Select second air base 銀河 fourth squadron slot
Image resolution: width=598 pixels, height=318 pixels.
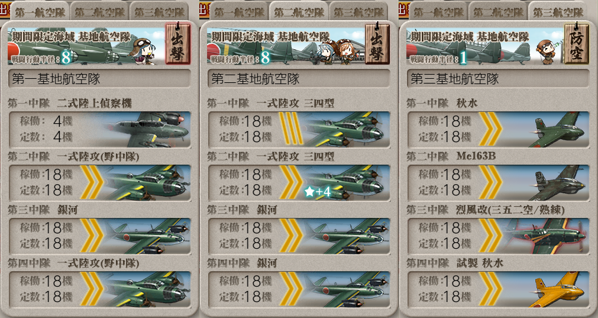pos(299,290)
